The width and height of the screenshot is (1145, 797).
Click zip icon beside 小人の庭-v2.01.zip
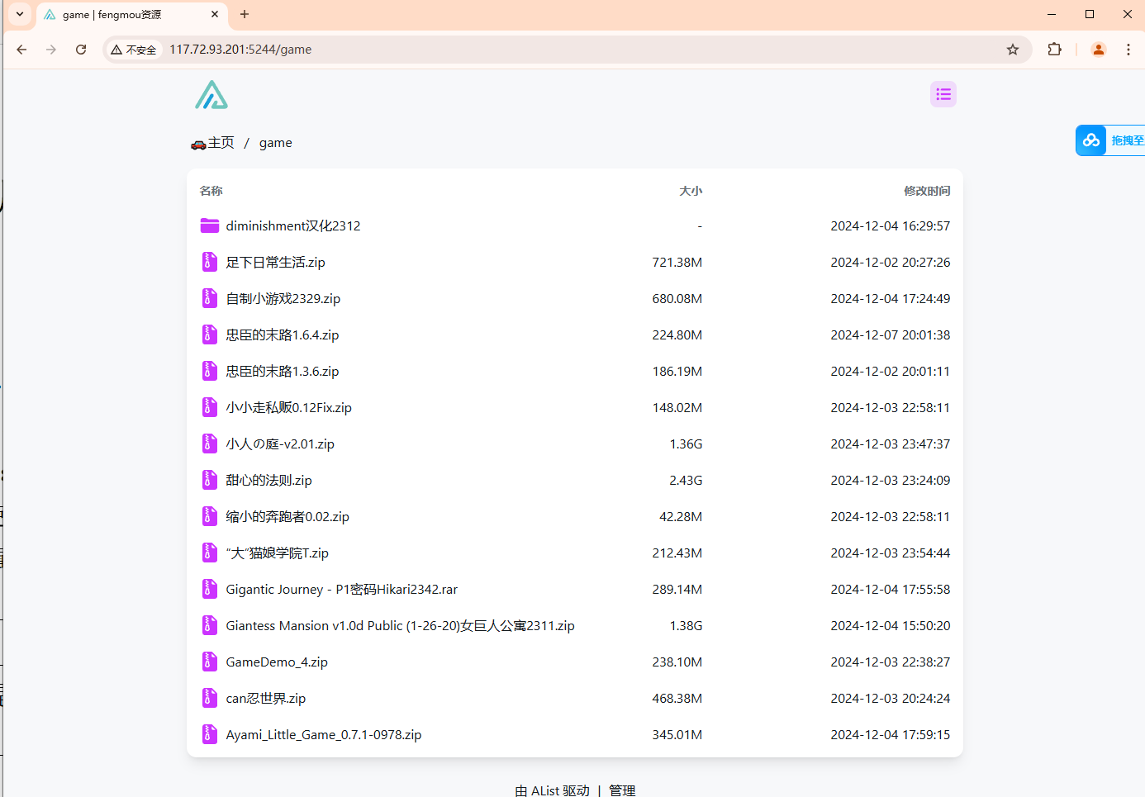pyautogui.click(x=210, y=444)
